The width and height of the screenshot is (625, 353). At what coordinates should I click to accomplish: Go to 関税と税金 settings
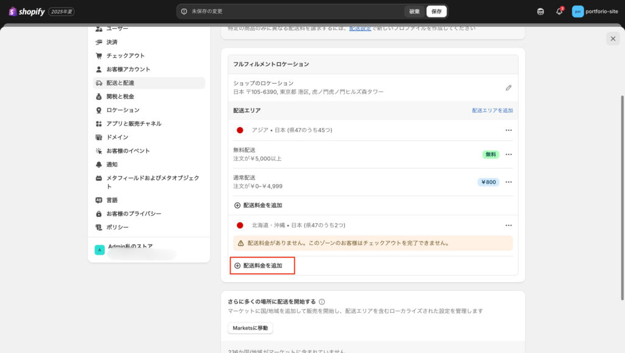(120, 96)
